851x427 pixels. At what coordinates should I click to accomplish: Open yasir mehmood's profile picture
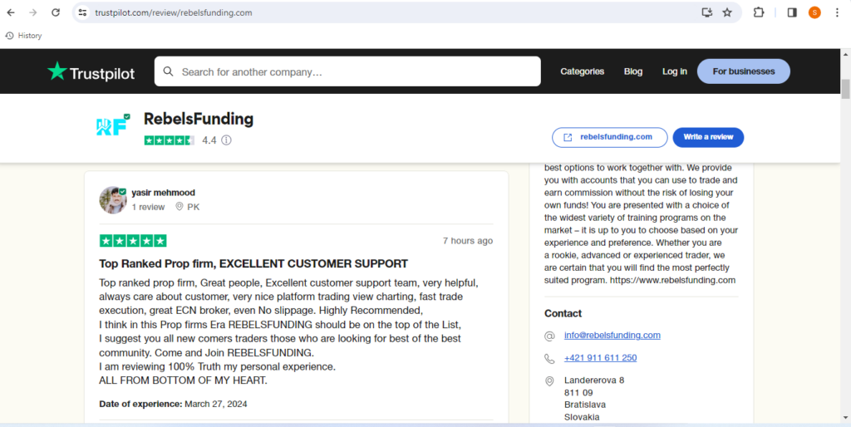(x=113, y=200)
